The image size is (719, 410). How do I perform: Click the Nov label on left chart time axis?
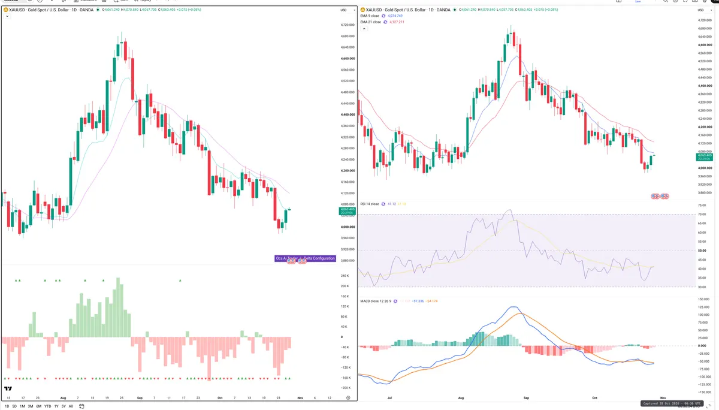(300, 397)
